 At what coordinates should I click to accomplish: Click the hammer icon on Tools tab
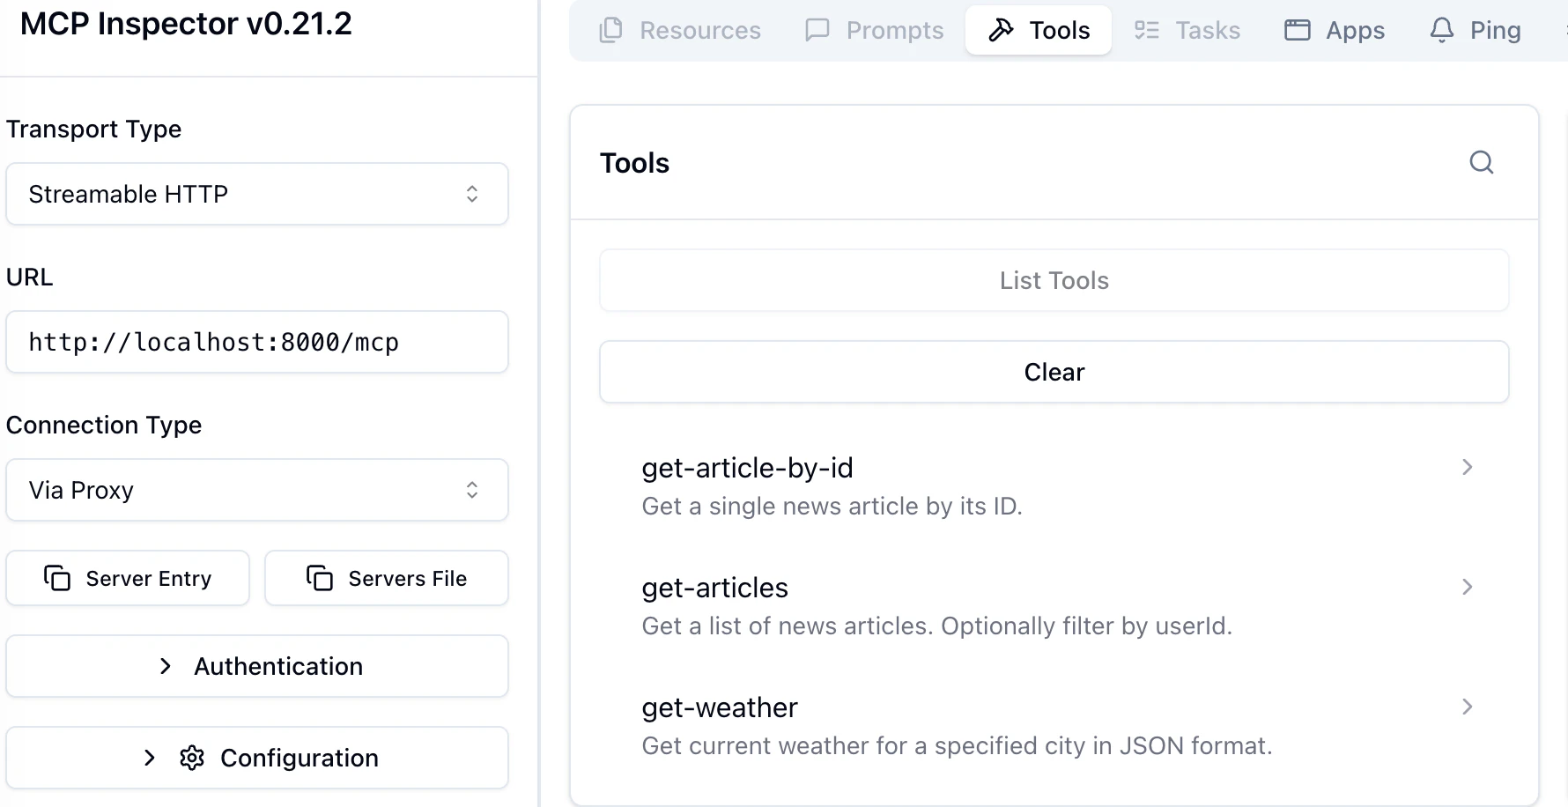point(1001,30)
